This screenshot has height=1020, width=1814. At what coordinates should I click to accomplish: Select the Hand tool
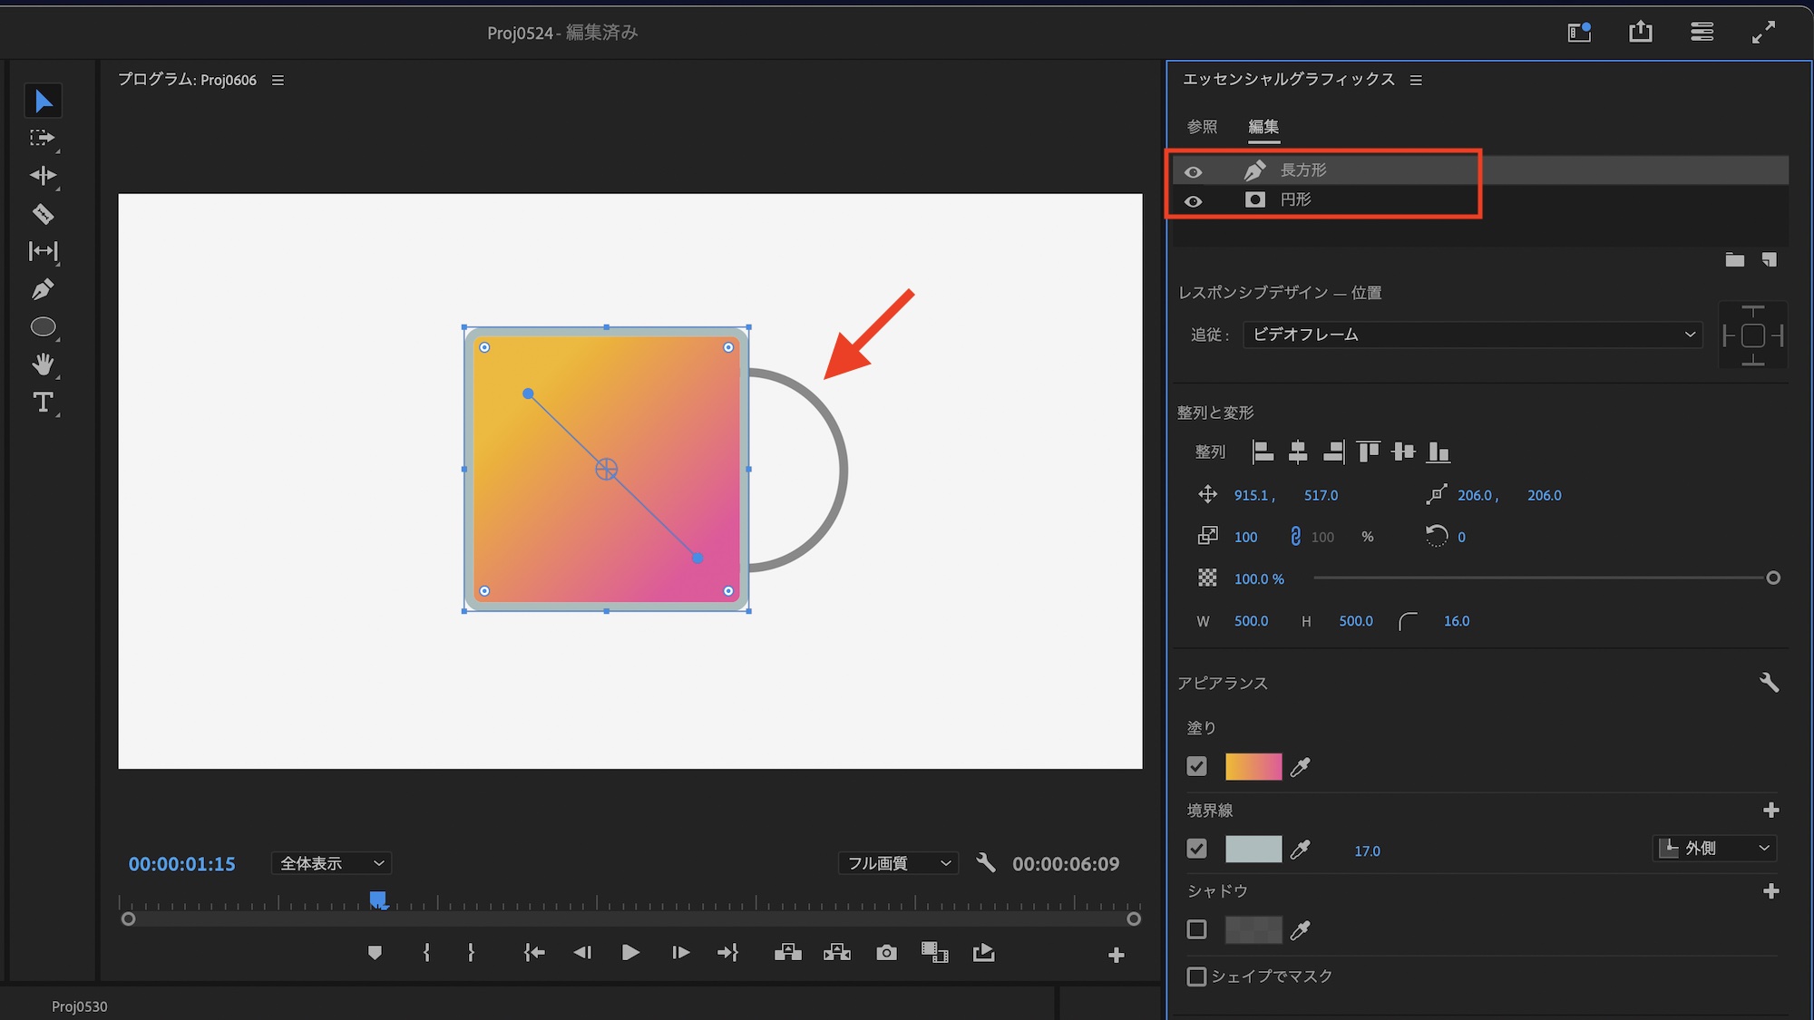(43, 364)
